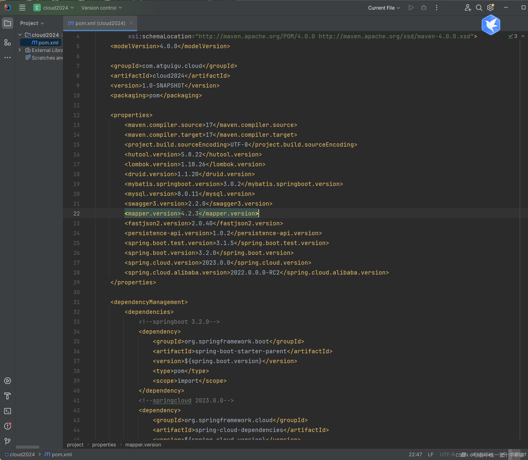Start debugging using the bug icon
The width and height of the screenshot is (528, 460).
point(423,8)
